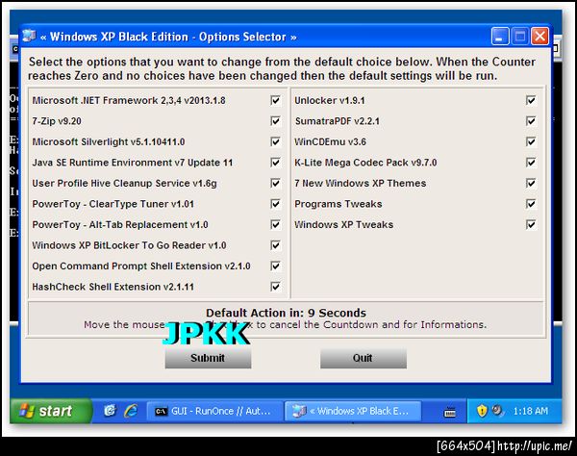577x456 pixels.
Task: Launch Internet Explorer from Quick Launch
Action: [131, 411]
